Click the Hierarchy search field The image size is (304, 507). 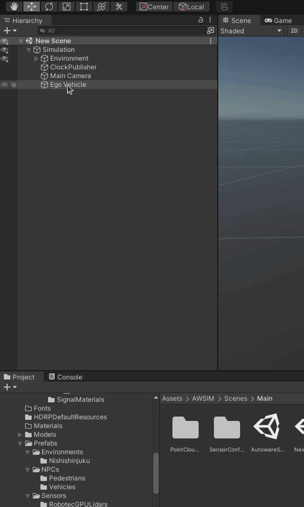[122, 31]
